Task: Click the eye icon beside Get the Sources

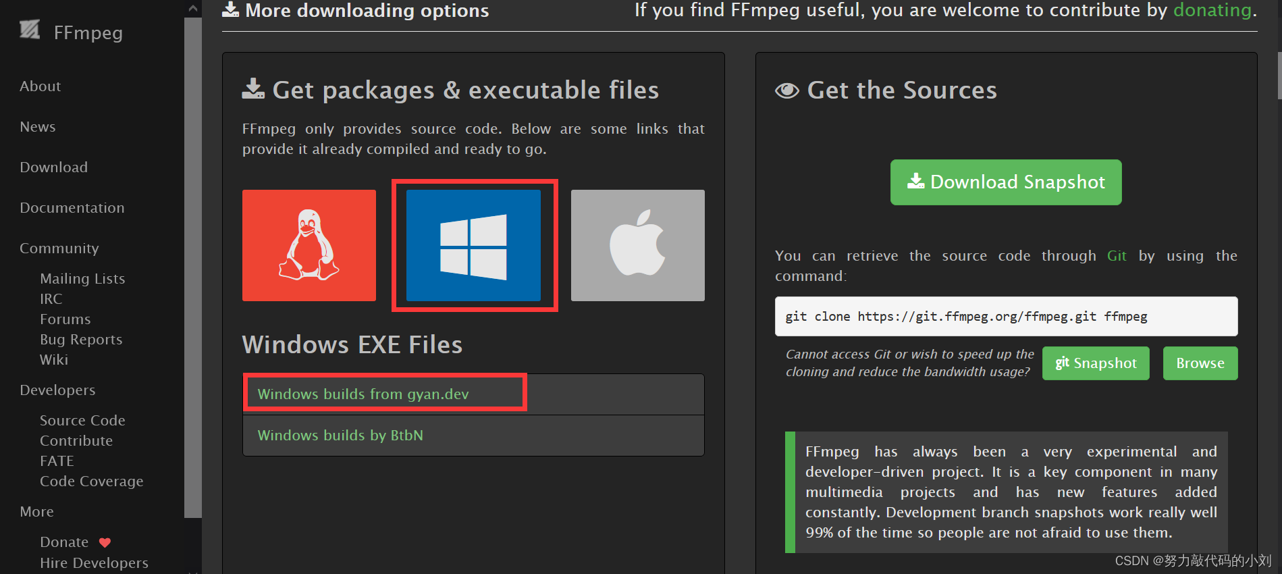Action: click(x=787, y=90)
